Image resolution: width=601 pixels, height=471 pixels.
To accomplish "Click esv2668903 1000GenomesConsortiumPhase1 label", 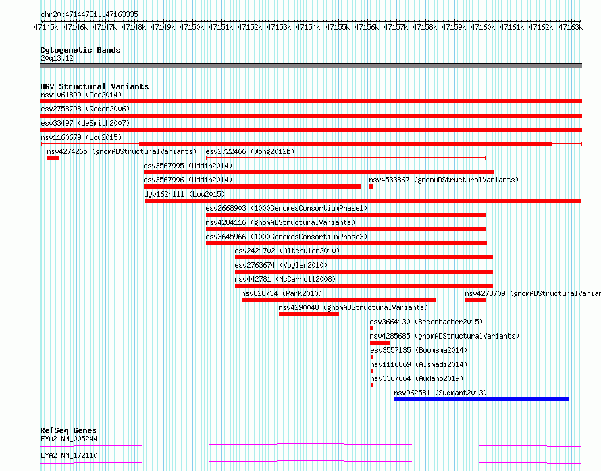I will tap(286, 208).
